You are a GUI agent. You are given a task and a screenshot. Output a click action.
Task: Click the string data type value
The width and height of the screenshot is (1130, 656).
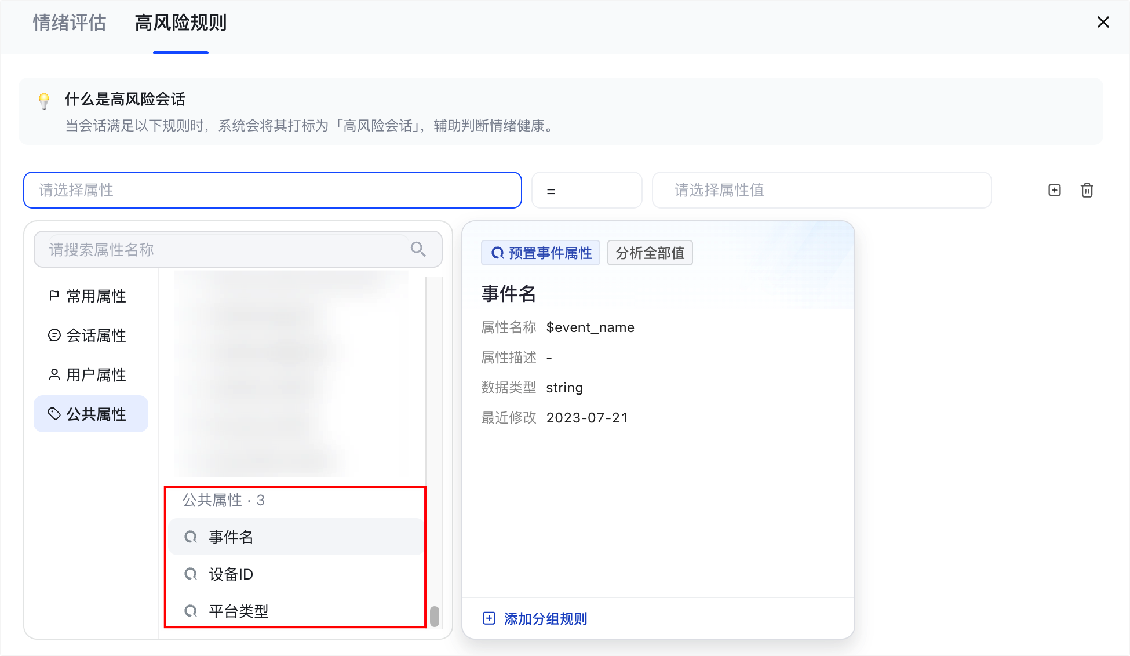(564, 388)
